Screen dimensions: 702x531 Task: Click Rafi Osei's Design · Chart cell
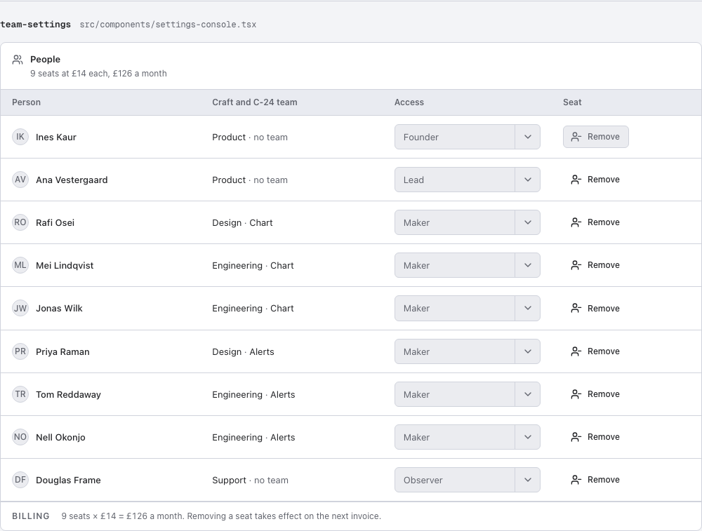tap(242, 223)
